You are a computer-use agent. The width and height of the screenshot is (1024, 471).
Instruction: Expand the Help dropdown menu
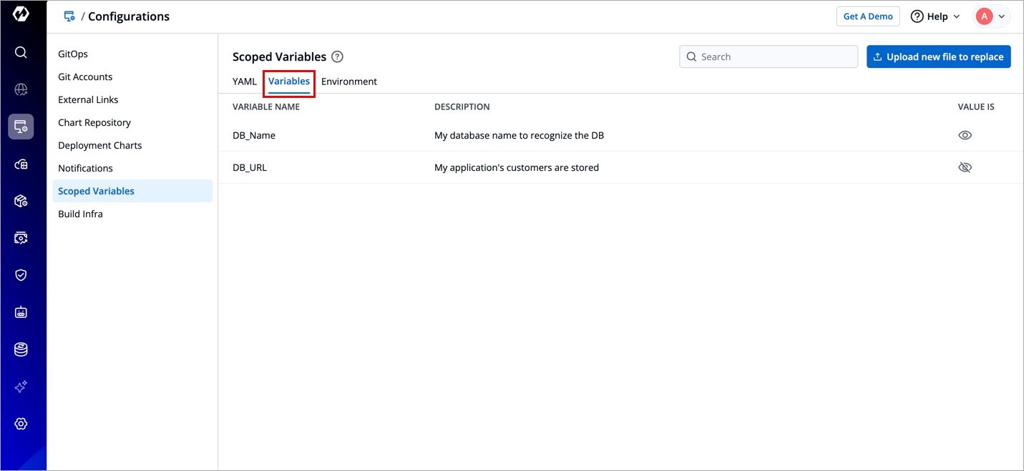click(x=935, y=16)
